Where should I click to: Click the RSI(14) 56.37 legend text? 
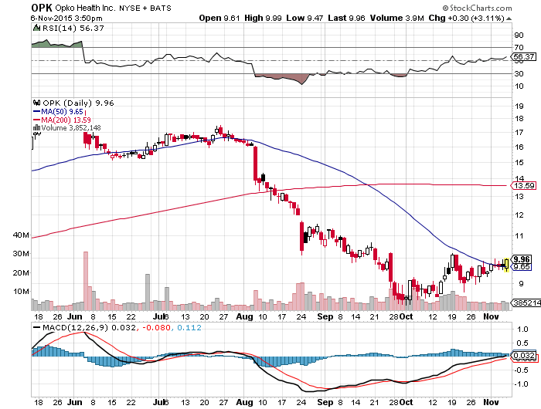73,29
